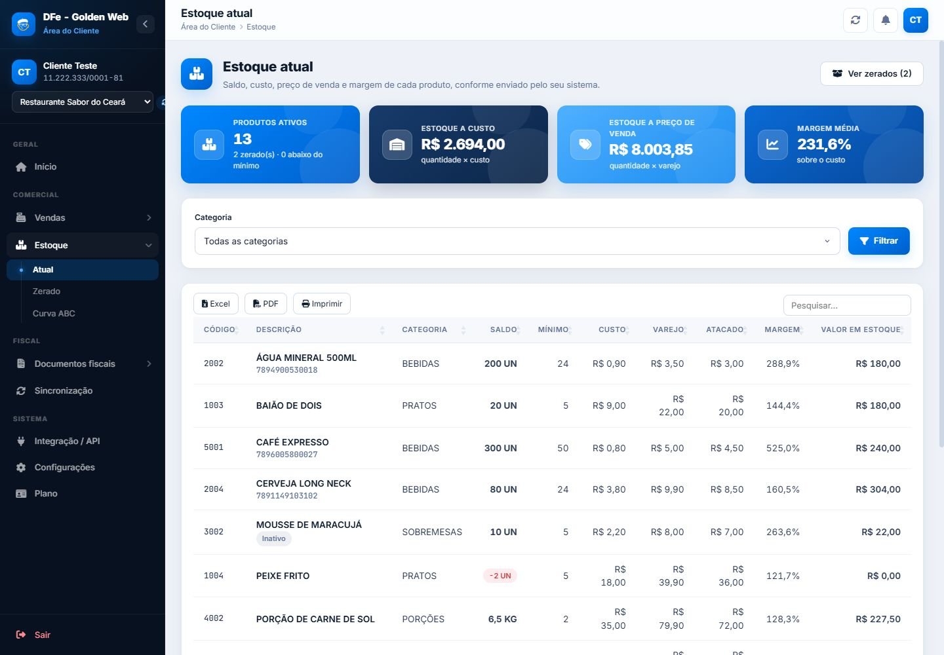
Task: Export table to PDF
Action: pyautogui.click(x=265, y=304)
